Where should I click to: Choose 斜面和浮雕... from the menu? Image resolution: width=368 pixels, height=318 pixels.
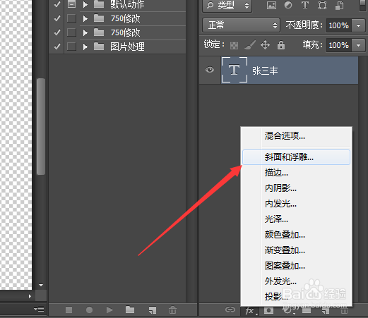(297, 157)
